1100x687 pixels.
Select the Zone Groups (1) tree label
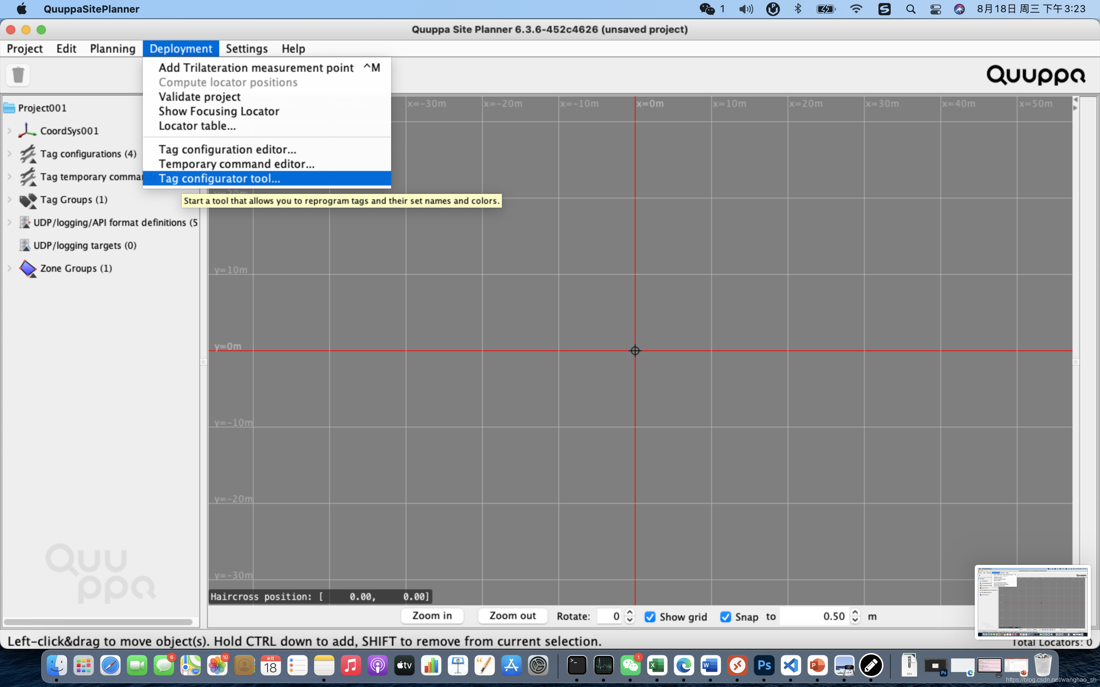76,268
